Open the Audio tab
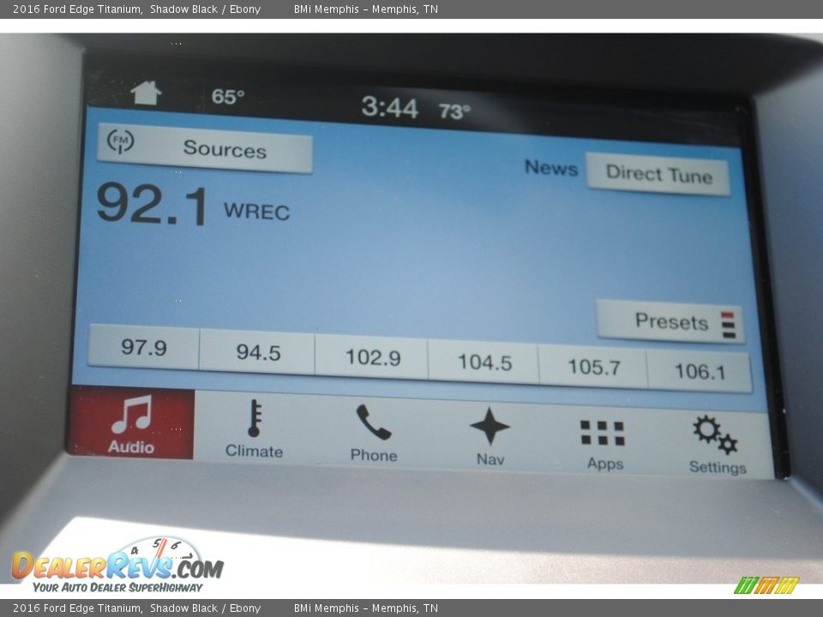This screenshot has height=617, width=823. pyautogui.click(x=131, y=422)
